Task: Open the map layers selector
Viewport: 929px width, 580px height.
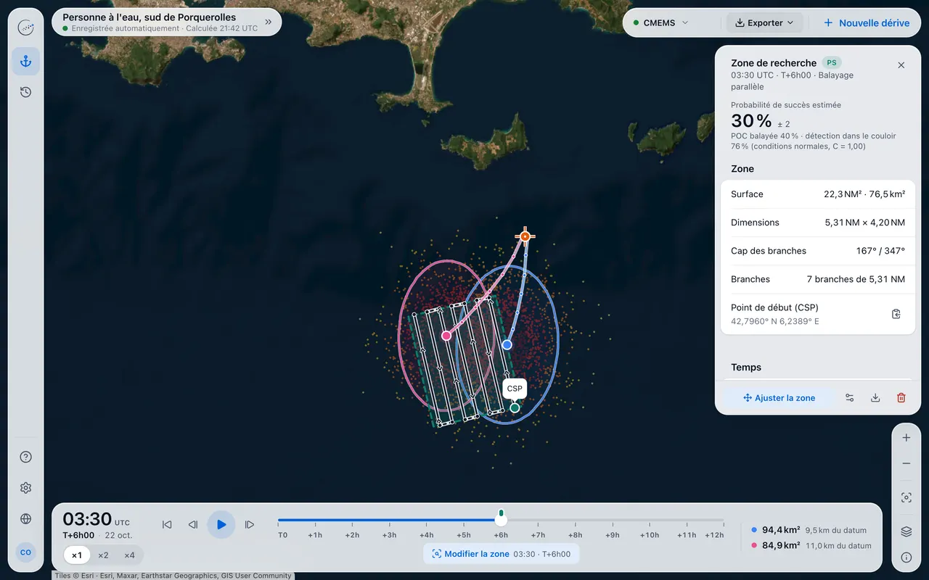Action: tap(907, 531)
